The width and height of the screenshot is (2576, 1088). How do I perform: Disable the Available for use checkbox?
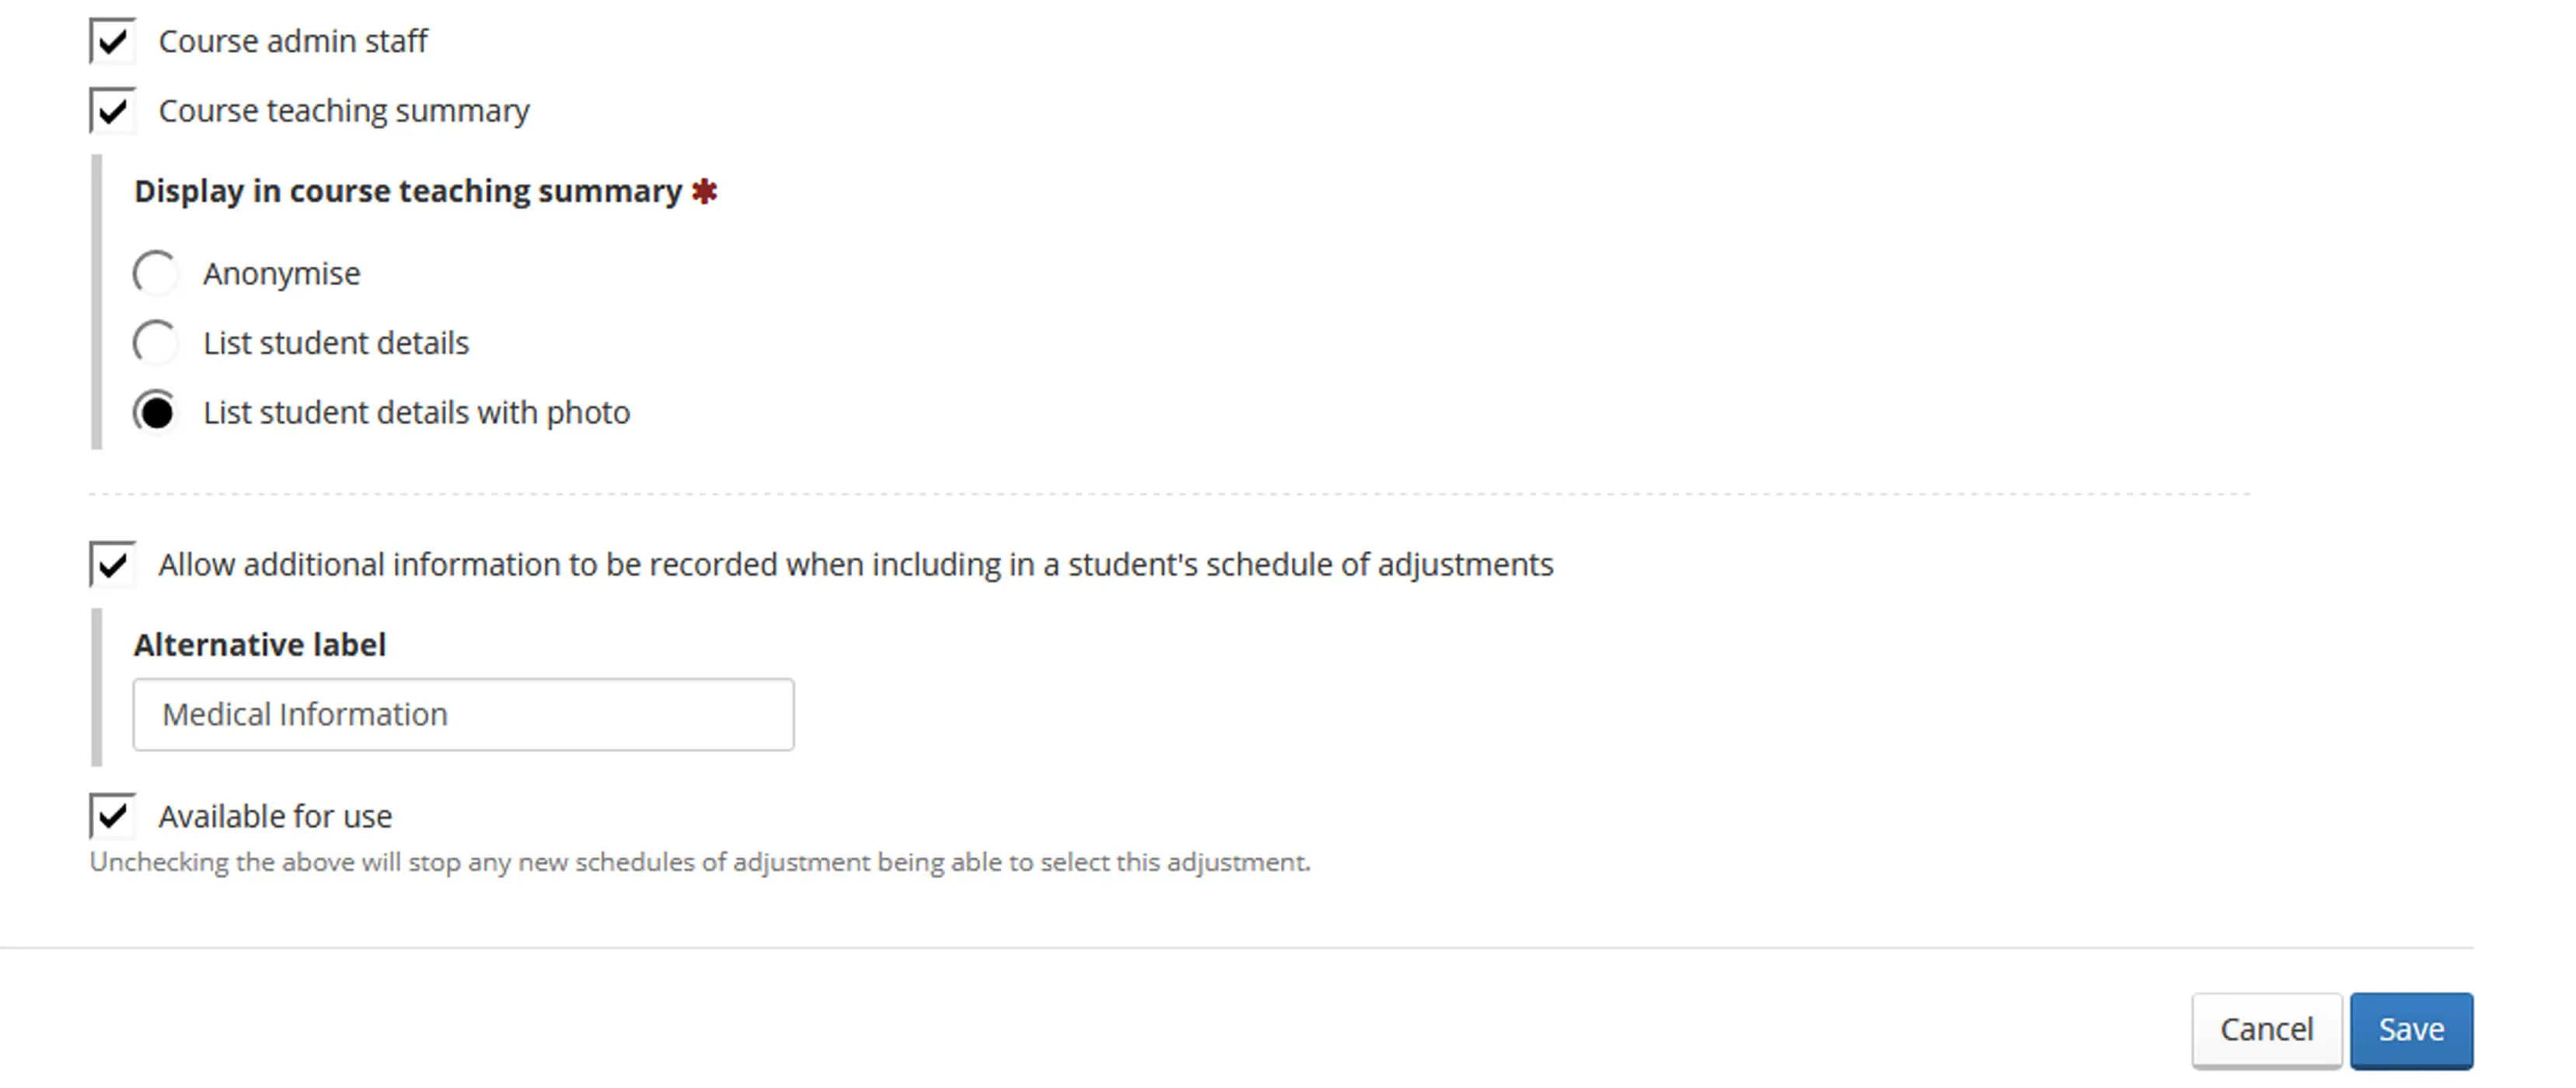pyautogui.click(x=113, y=816)
